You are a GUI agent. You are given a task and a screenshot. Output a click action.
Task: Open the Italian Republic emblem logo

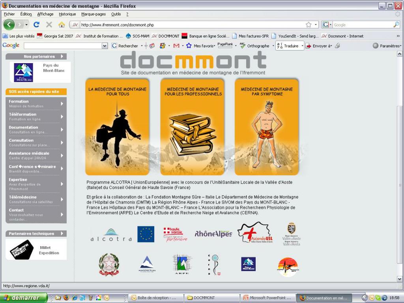pos(109,265)
